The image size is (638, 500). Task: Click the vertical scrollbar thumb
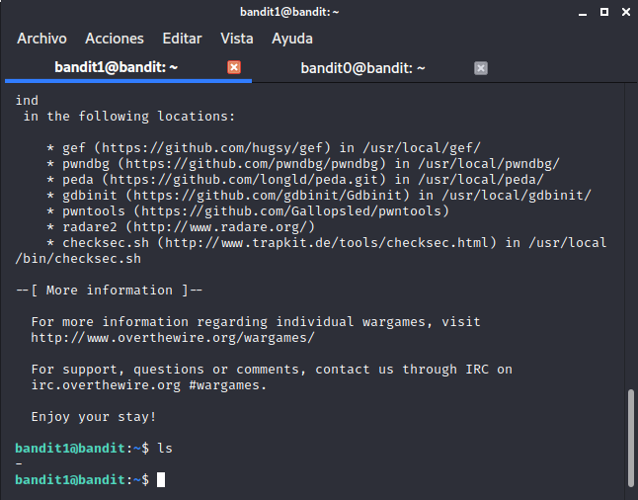(631, 437)
